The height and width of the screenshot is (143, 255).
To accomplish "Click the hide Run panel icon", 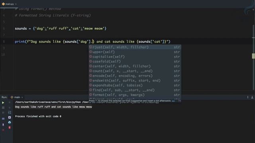I will click(x=252, y=97).
